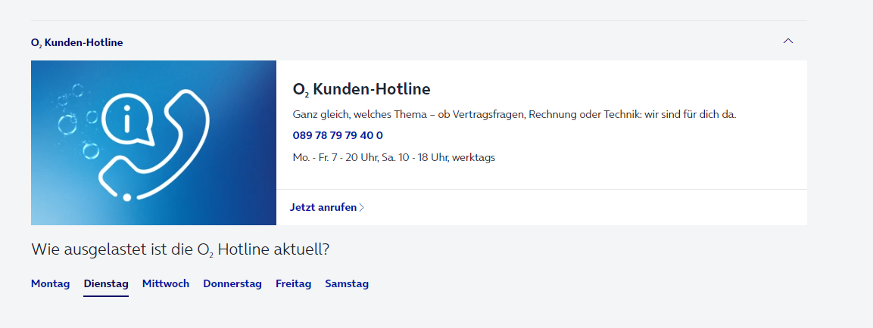Screen dimensions: 873x328
Task: Show hotline load for Mittwoch
Action: (x=166, y=283)
